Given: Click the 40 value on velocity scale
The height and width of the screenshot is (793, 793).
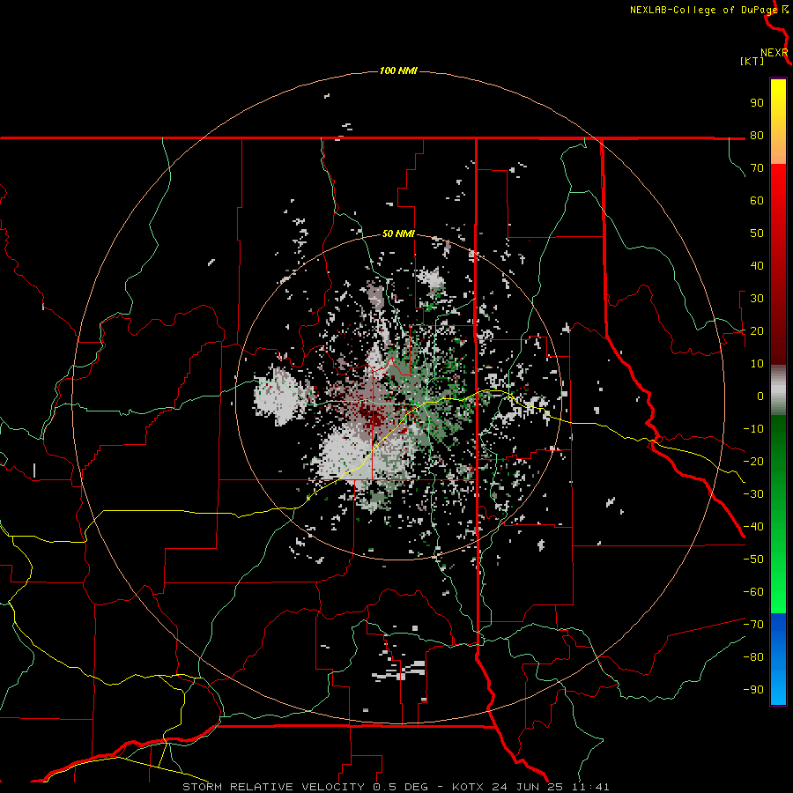Looking at the screenshot, I should 757,266.
